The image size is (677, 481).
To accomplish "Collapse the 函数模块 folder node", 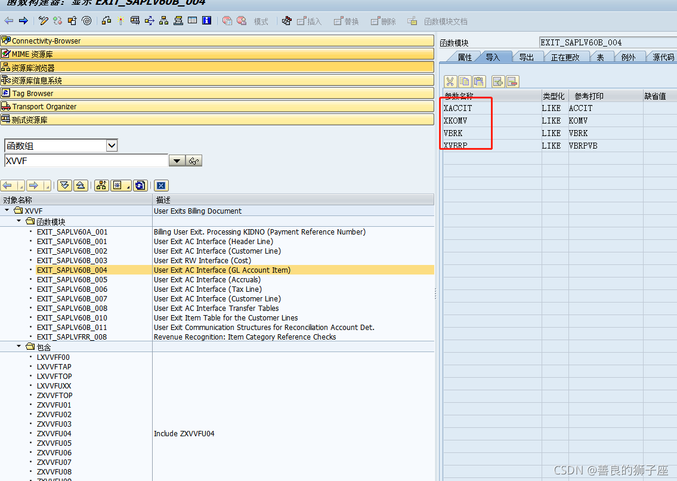I will pyautogui.click(x=18, y=221).
